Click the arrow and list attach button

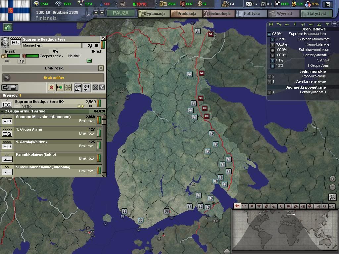[10, 87]
